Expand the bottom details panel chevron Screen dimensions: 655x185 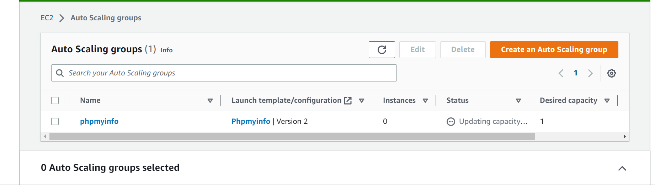(622, 168)
